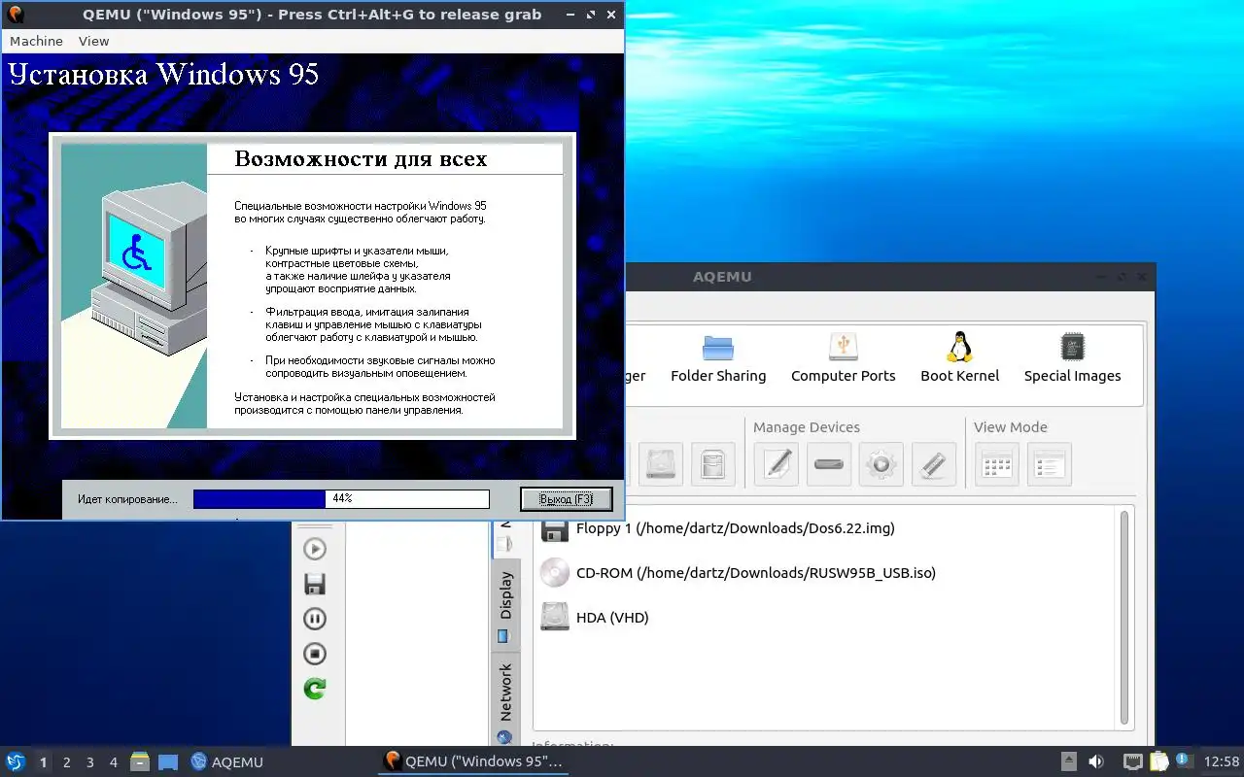The width and height of the screenshot is (1244, 777).
Task: Switch to icon grid view mode
Action: tap(997, 464)
